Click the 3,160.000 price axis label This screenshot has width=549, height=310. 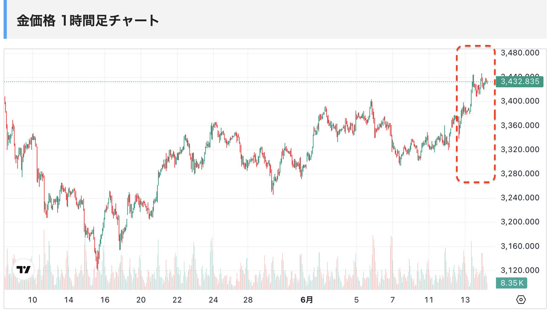[520, 247]
